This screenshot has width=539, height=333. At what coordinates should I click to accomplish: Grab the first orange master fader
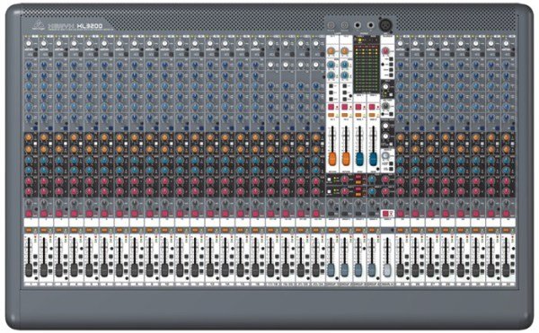[332, 159]
